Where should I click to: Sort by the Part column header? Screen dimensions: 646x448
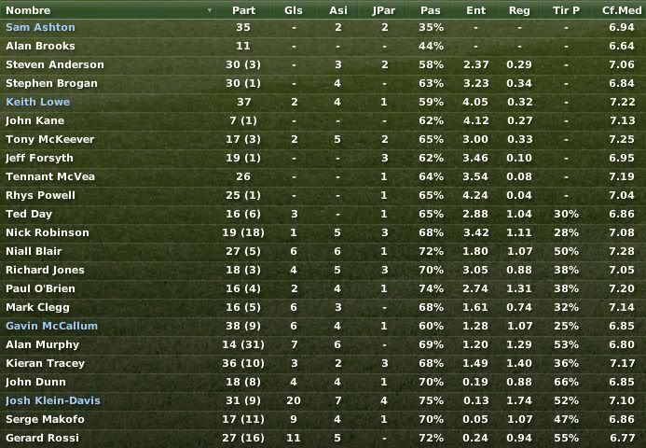[243, 10]
